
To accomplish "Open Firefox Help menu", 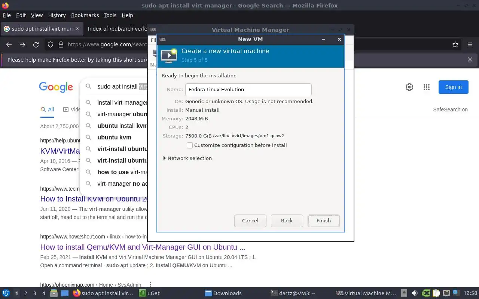I will point(127,15).
